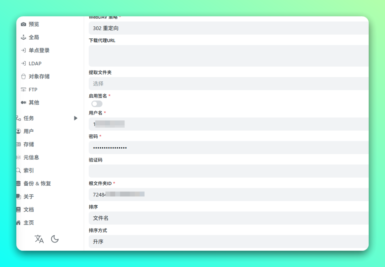385x267 pixels.
Task: Open 单点登录 settings
Action: [x=39, y=50]
